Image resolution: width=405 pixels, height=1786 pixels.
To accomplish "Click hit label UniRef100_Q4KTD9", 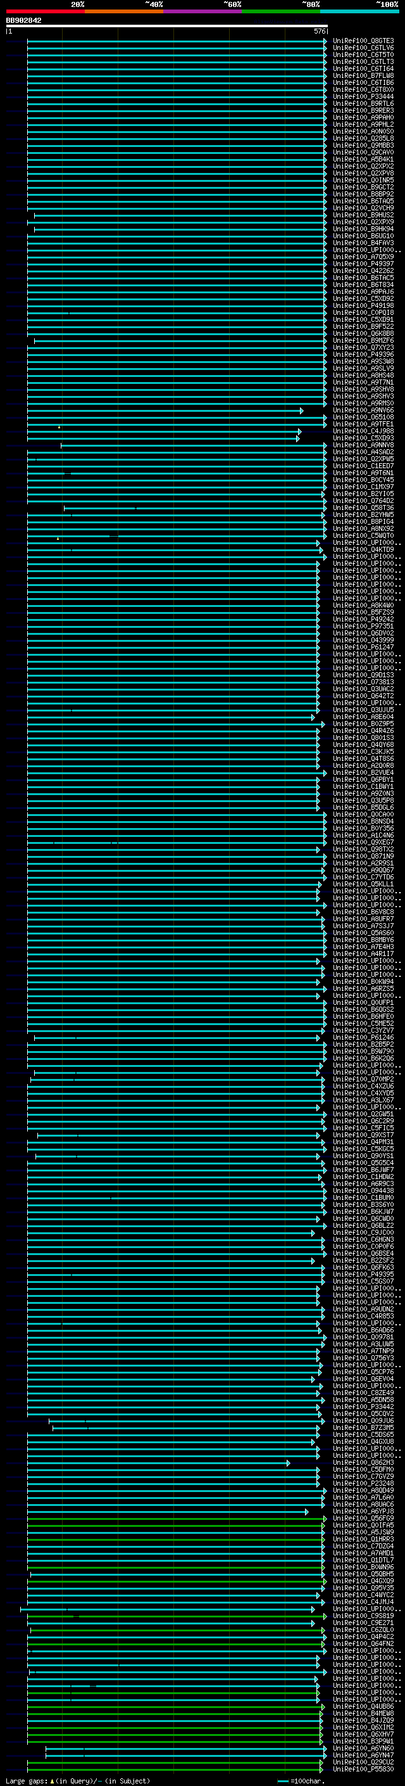I will [363, 550].
